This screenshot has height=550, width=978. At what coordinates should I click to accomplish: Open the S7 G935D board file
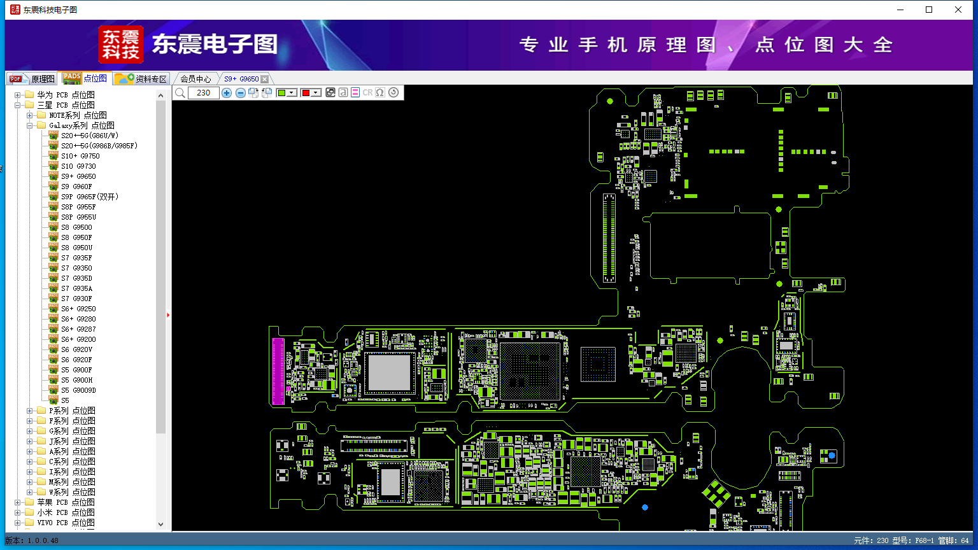click(76, 278)
